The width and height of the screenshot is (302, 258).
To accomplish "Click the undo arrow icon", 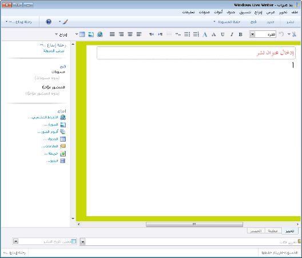I will [281, 34].
